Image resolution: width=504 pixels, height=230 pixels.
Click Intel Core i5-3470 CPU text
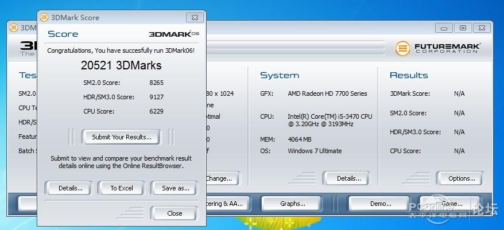pos(330,120)
